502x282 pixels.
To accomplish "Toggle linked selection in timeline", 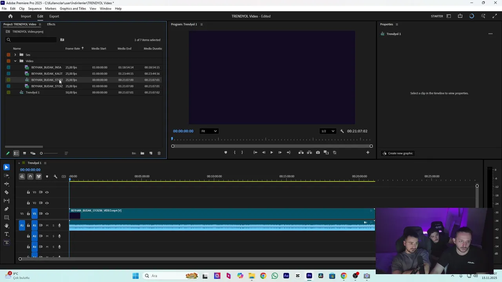I will pos(38,177).
